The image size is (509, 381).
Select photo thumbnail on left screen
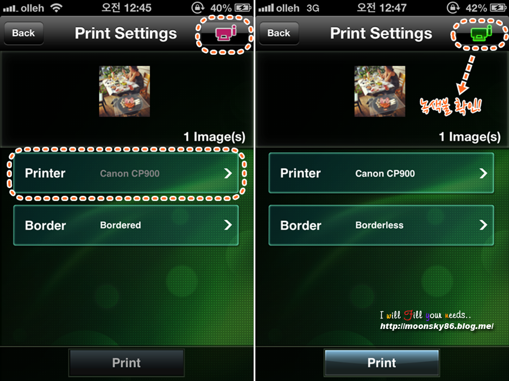click(124, 91)
